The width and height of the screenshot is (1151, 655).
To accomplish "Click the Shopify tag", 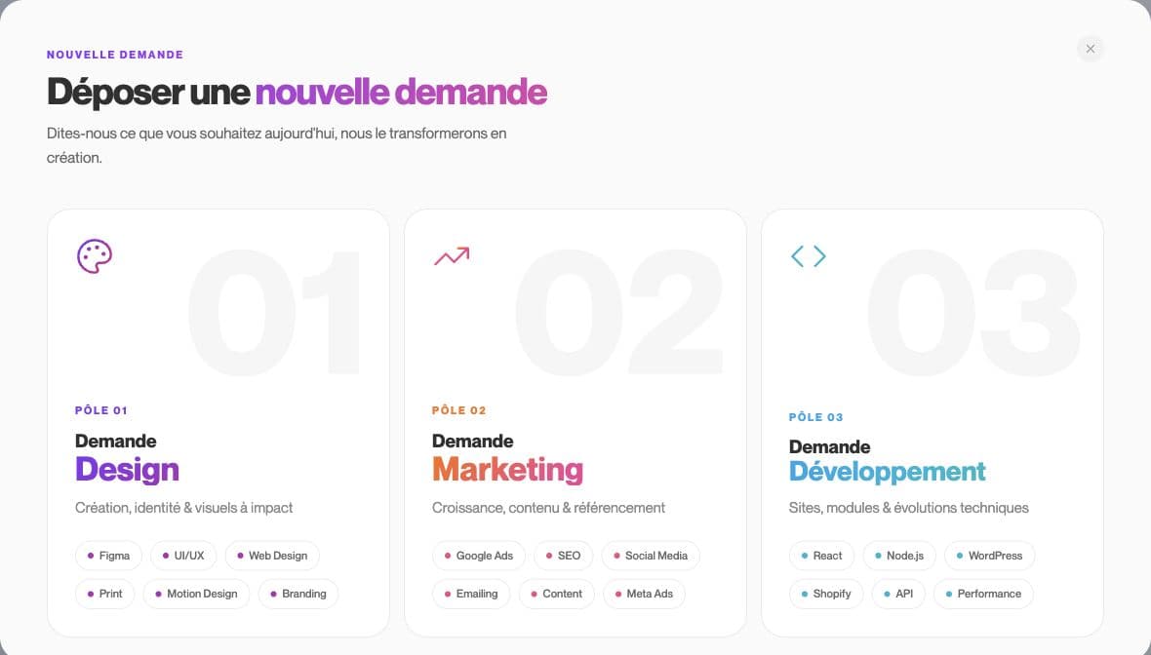I will tap(826, 594).
